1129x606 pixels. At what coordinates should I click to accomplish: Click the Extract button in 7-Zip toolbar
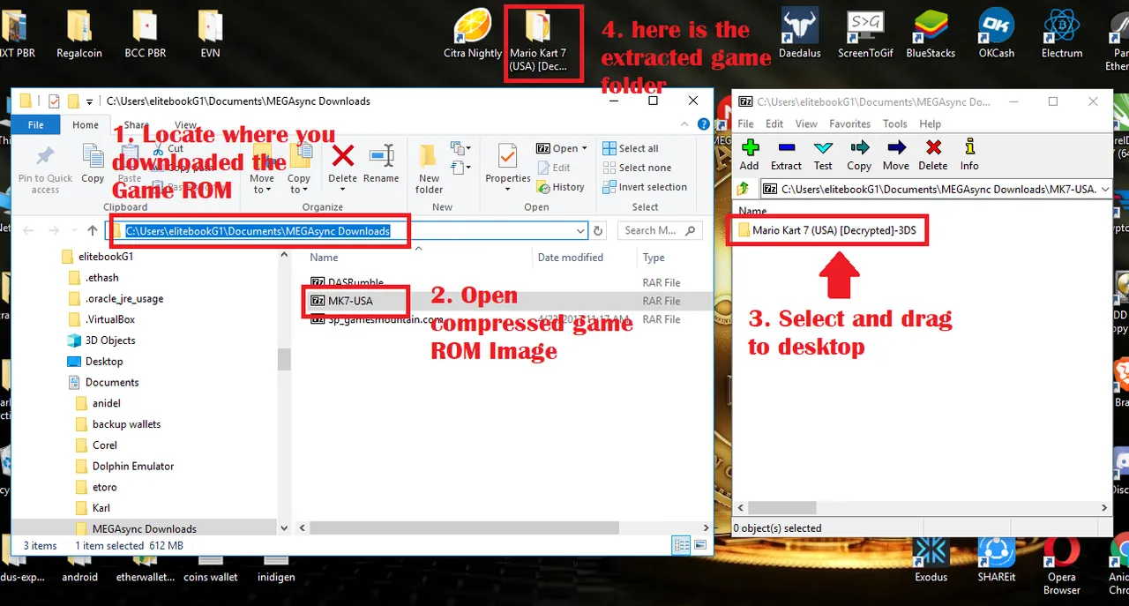pos(786,154)
